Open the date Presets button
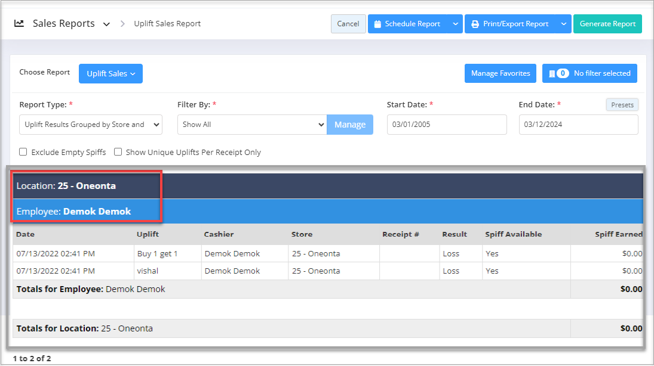Viewport: 654px width, 366px height. pos(622,105)
